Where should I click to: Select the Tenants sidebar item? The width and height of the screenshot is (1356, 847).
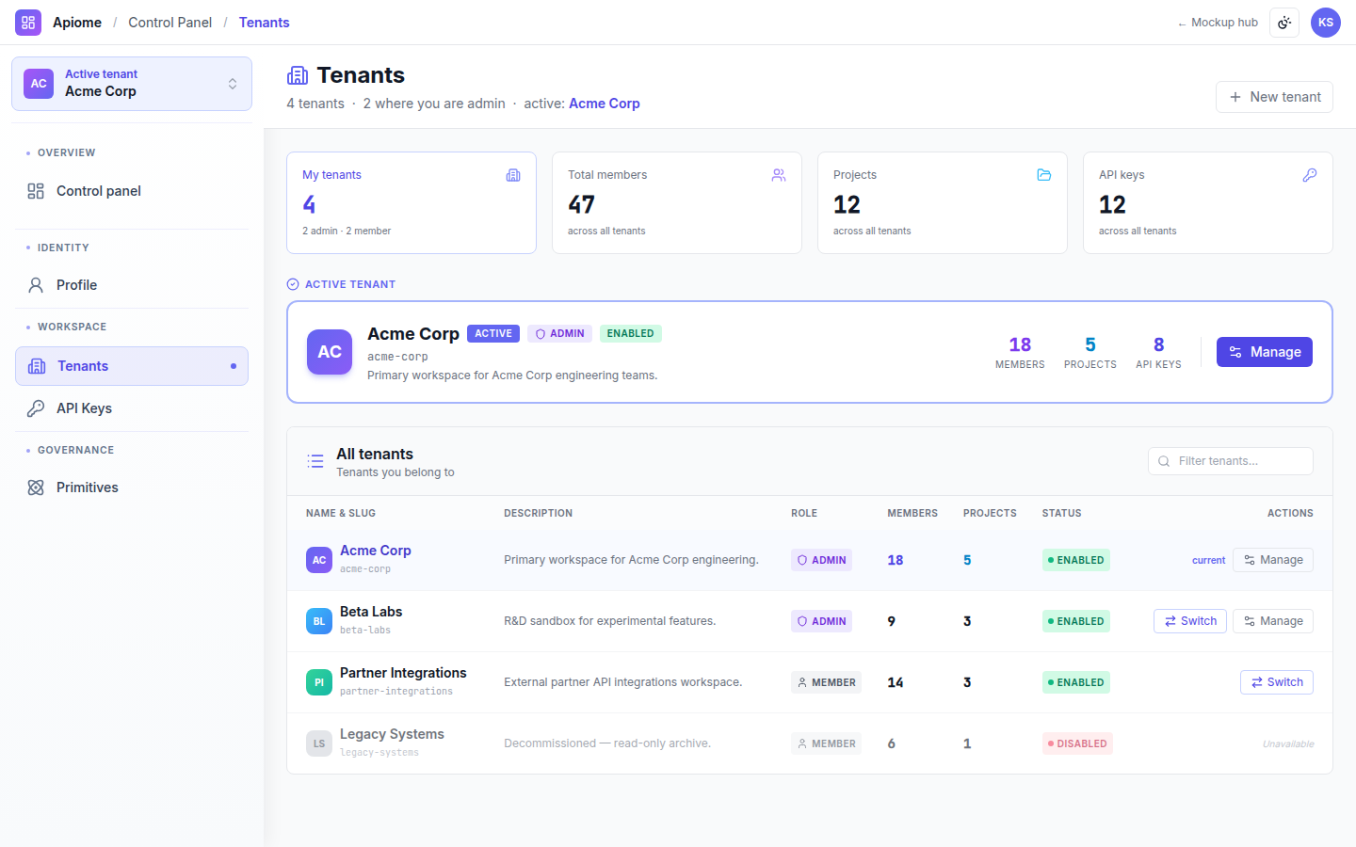click(132, 366)
